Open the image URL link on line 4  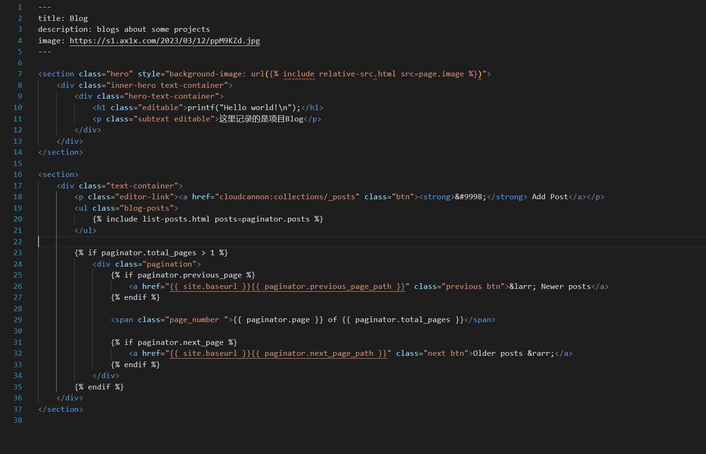pyautogui.click(x=164, y=41)
